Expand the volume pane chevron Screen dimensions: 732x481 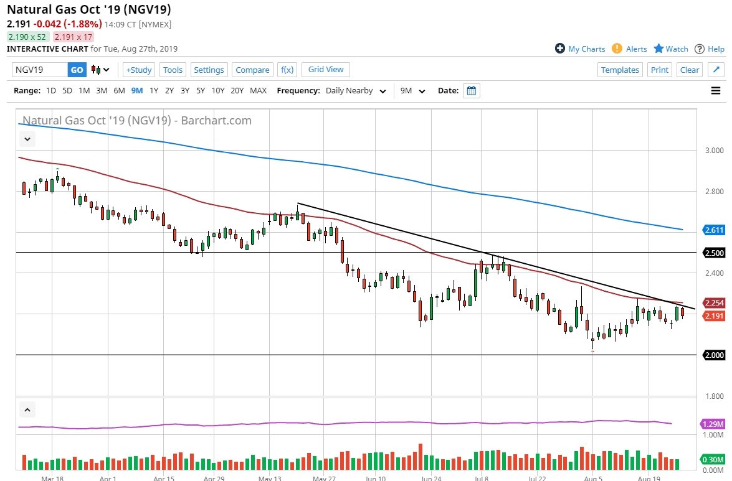[x=27, y=410]
